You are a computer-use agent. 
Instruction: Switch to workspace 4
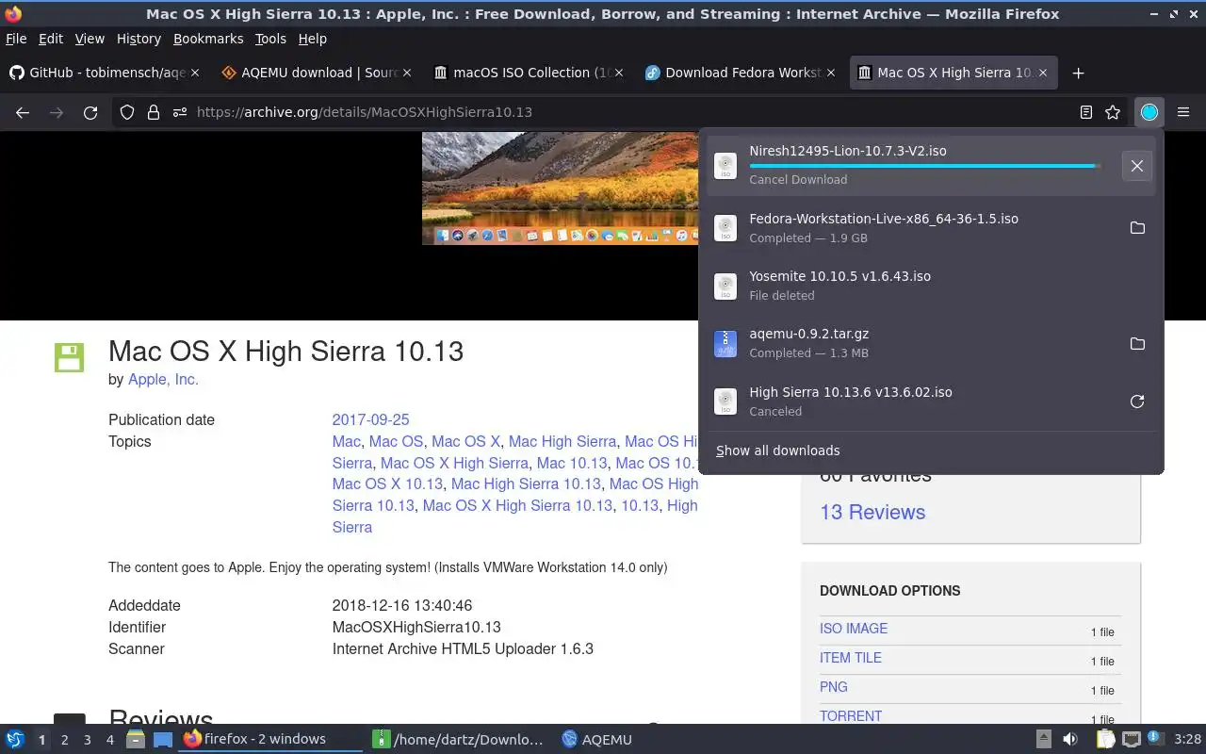(x=110, y=740)
